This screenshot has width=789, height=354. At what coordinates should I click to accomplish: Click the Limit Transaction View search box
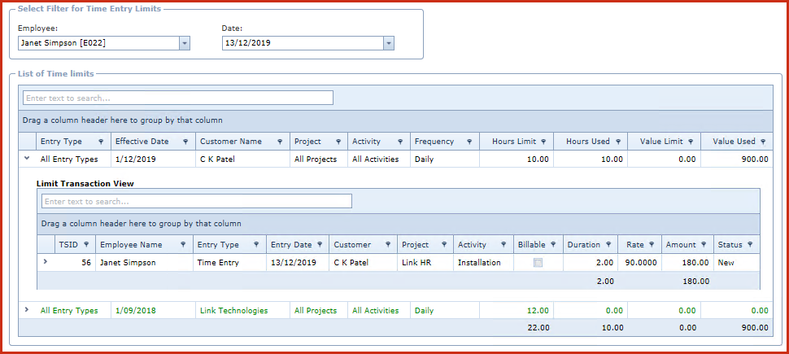(197, 201)
